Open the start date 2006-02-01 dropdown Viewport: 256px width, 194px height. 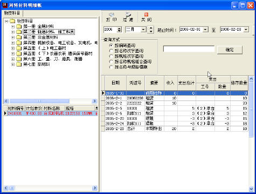205,30
